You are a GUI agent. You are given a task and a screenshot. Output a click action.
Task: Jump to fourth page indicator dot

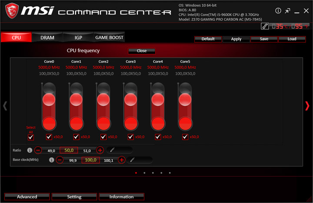click(161, 173)
